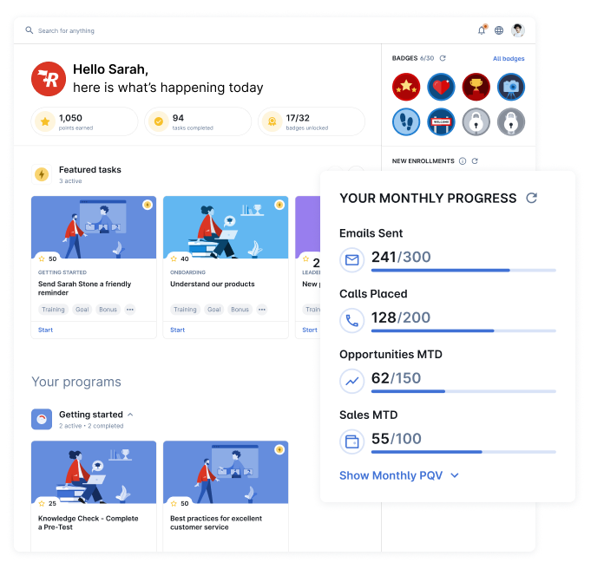Viewport: 604px width, 569px height.
Task: Click the Calls Placed phone icon
Action: 351,320
